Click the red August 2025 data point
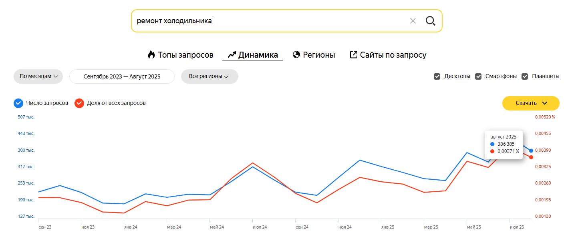Image resolution: width=574 pixels, height=239 pixels. (x=531, y=157)
